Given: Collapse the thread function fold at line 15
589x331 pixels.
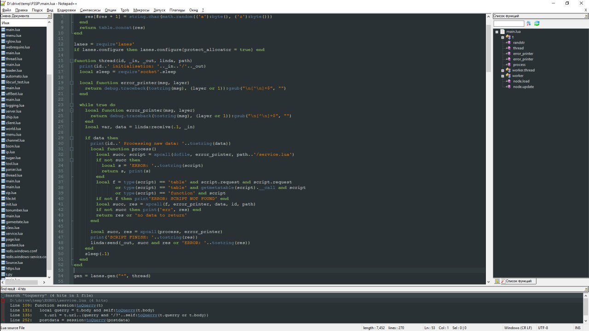Looking at the screenshot, I should (70, 61).
